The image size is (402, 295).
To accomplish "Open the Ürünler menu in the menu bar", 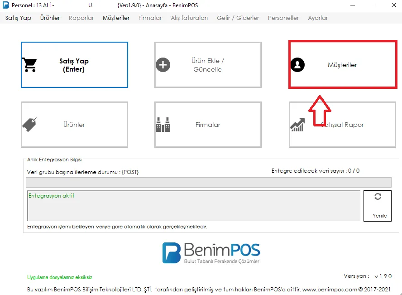I will click(x=50, y=18).
